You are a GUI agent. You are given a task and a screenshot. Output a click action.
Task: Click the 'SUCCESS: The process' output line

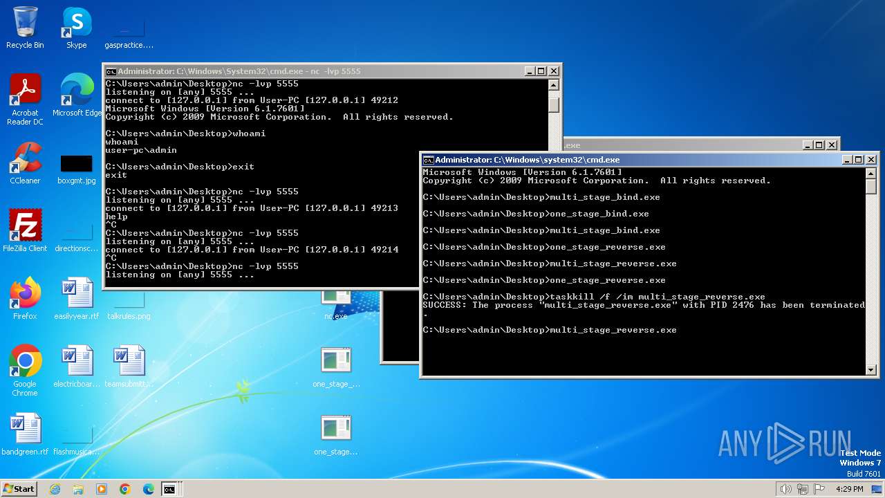(644, 305)
